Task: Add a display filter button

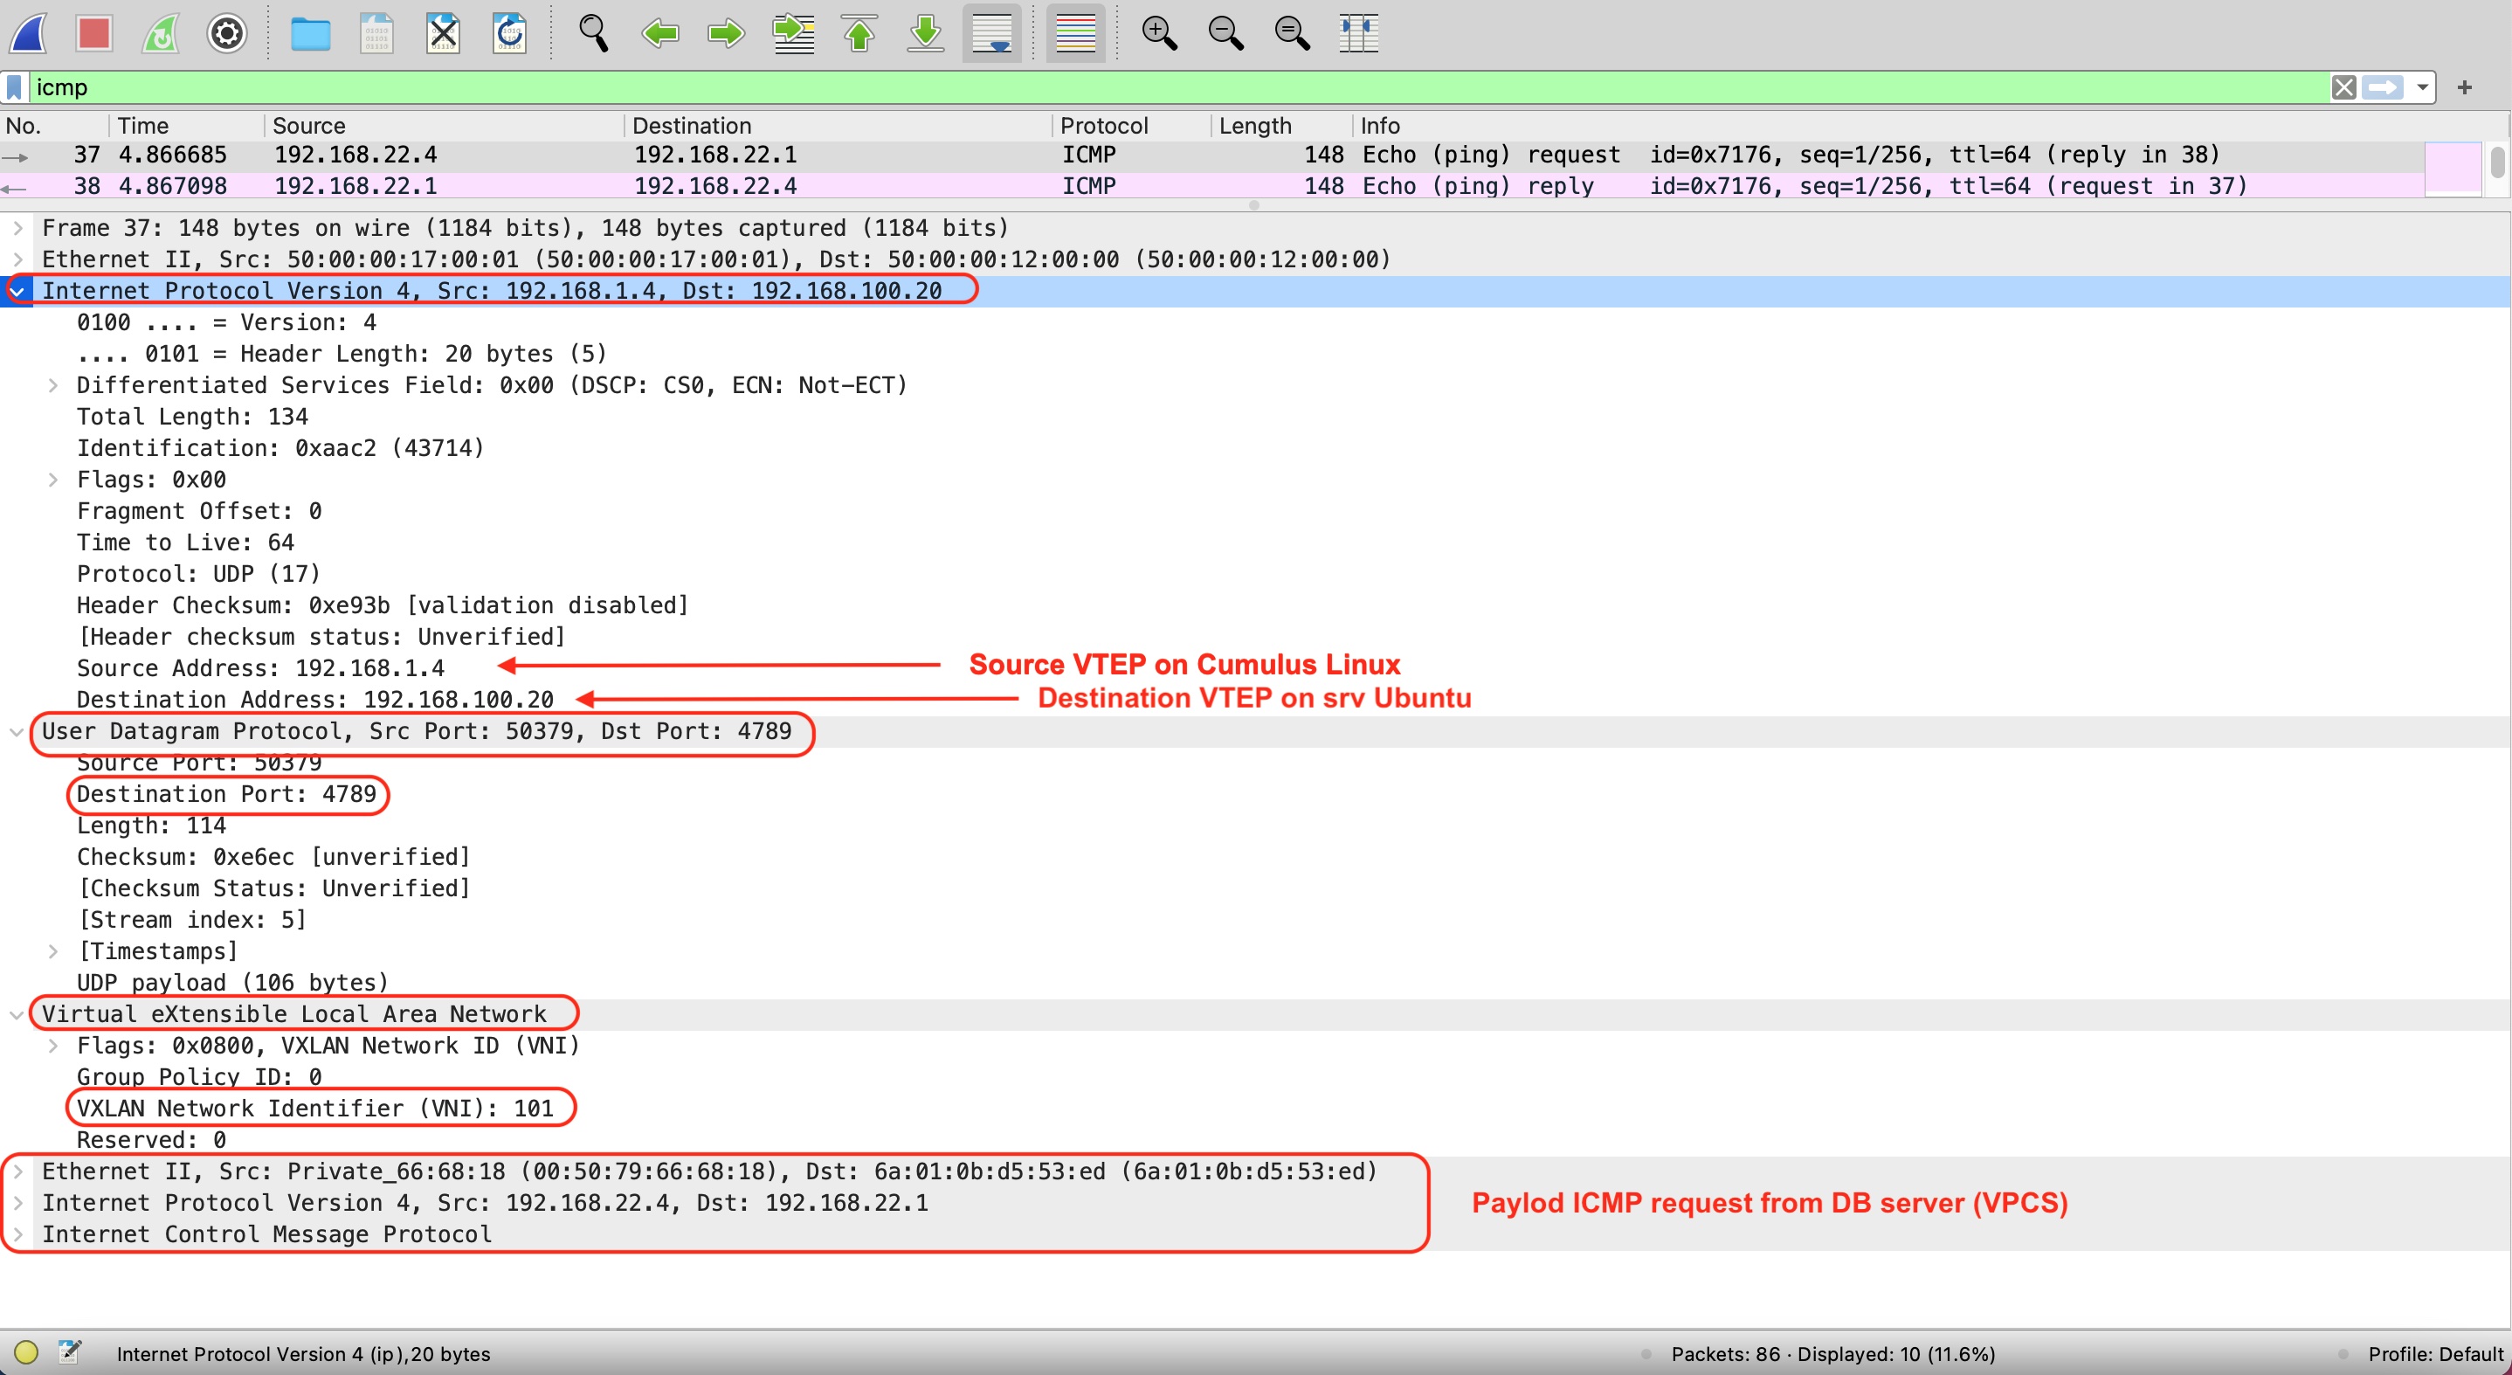Action: click(x=2465, y=87)
